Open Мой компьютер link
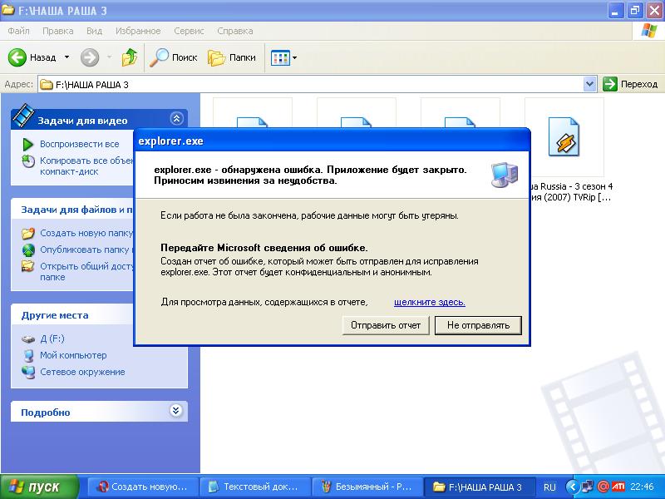665x499 pixels. click(73, 355)
